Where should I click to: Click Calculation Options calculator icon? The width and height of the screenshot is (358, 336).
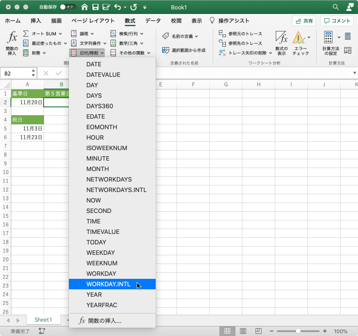click(328, 38)
